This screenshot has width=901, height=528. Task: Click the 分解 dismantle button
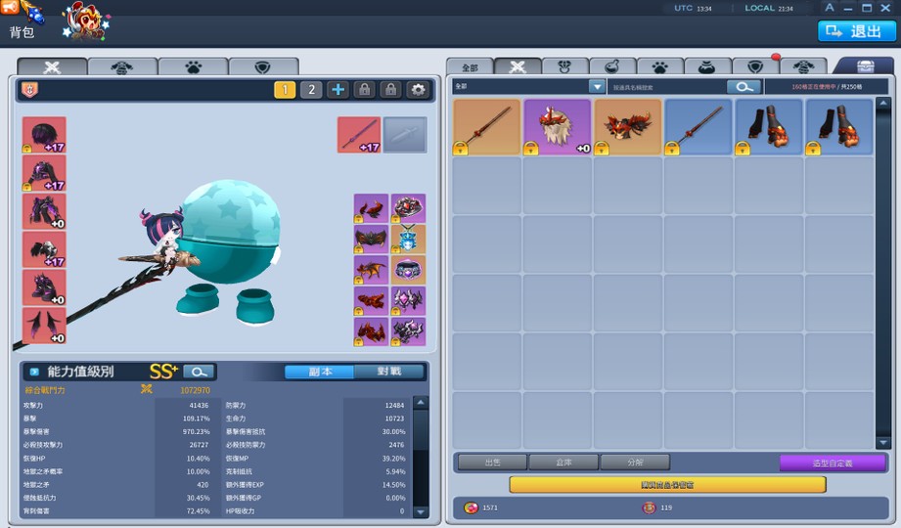coord(635,462)
